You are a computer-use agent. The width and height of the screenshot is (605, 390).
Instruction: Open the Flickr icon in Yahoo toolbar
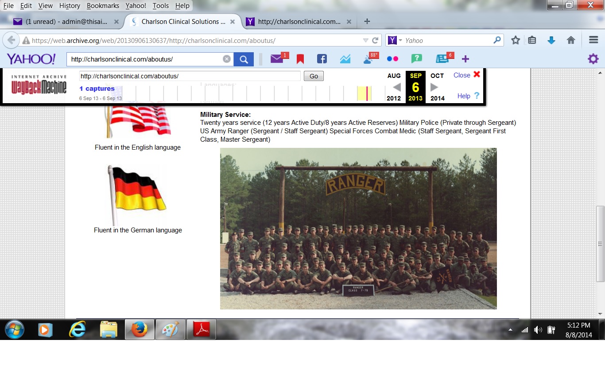tap(392, 59)
